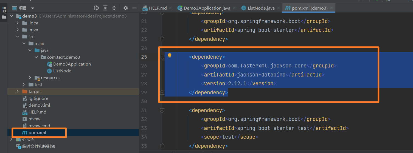Click line number 33 in the gutter
The image size is (413, 153).
(144, 128)
